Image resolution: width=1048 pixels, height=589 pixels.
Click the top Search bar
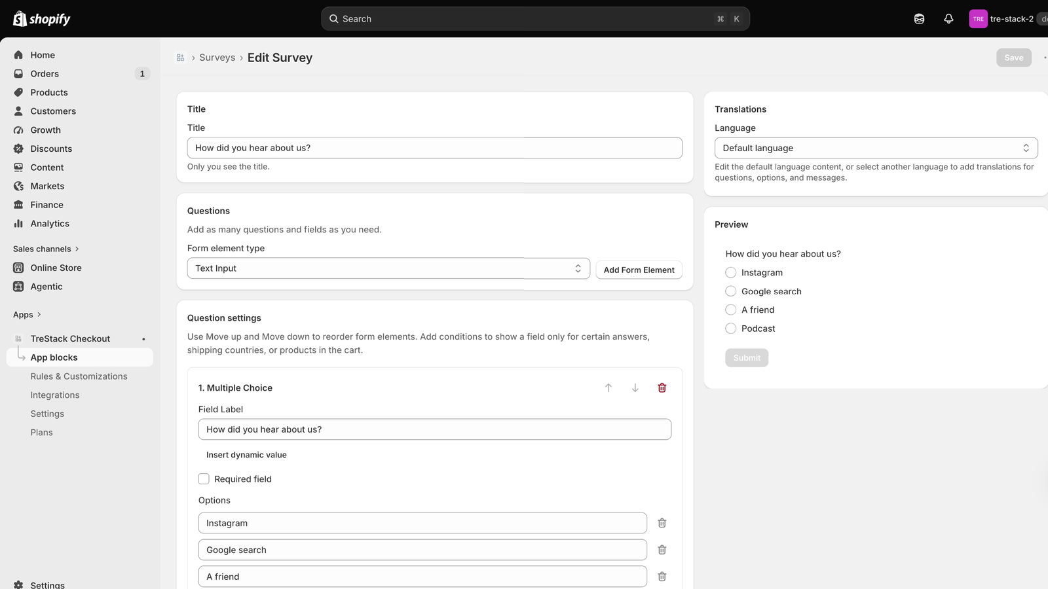coord(535,19)
